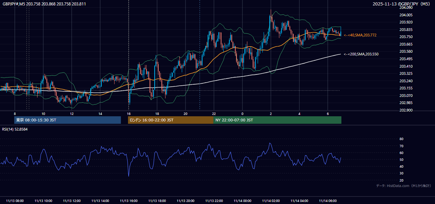Click the 11/13 14:00 date label
The height and width of the screenshot is (204, 435).
coord(100,201)
